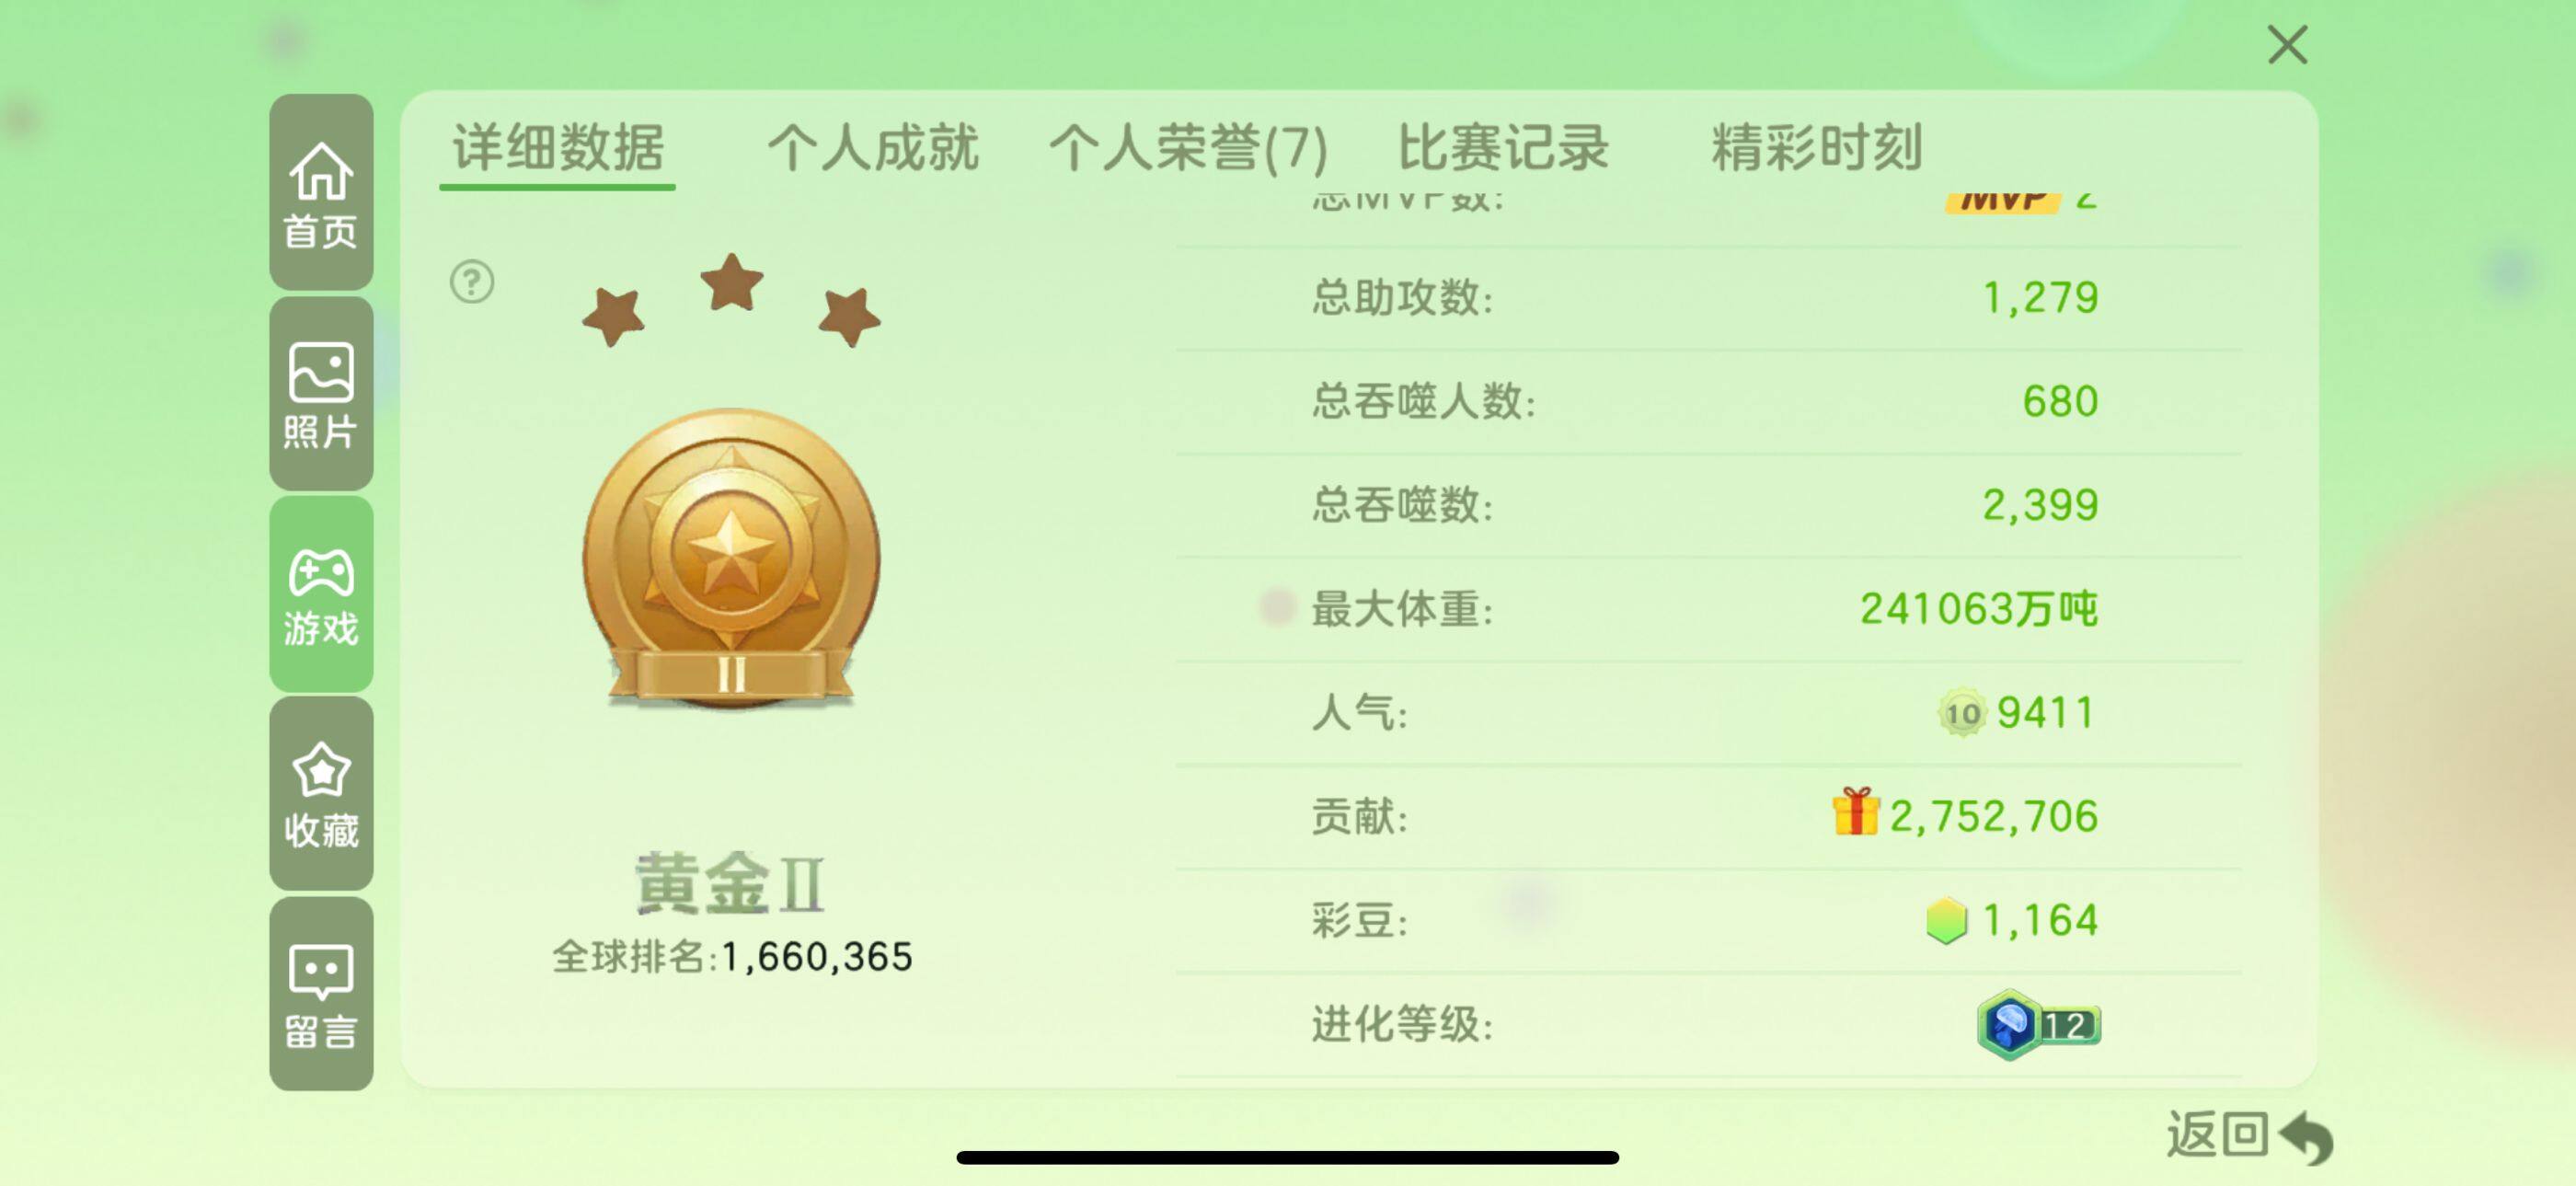Open the 个人荣誉(7) tab
The image size is (2576, 1186).
1188,148
